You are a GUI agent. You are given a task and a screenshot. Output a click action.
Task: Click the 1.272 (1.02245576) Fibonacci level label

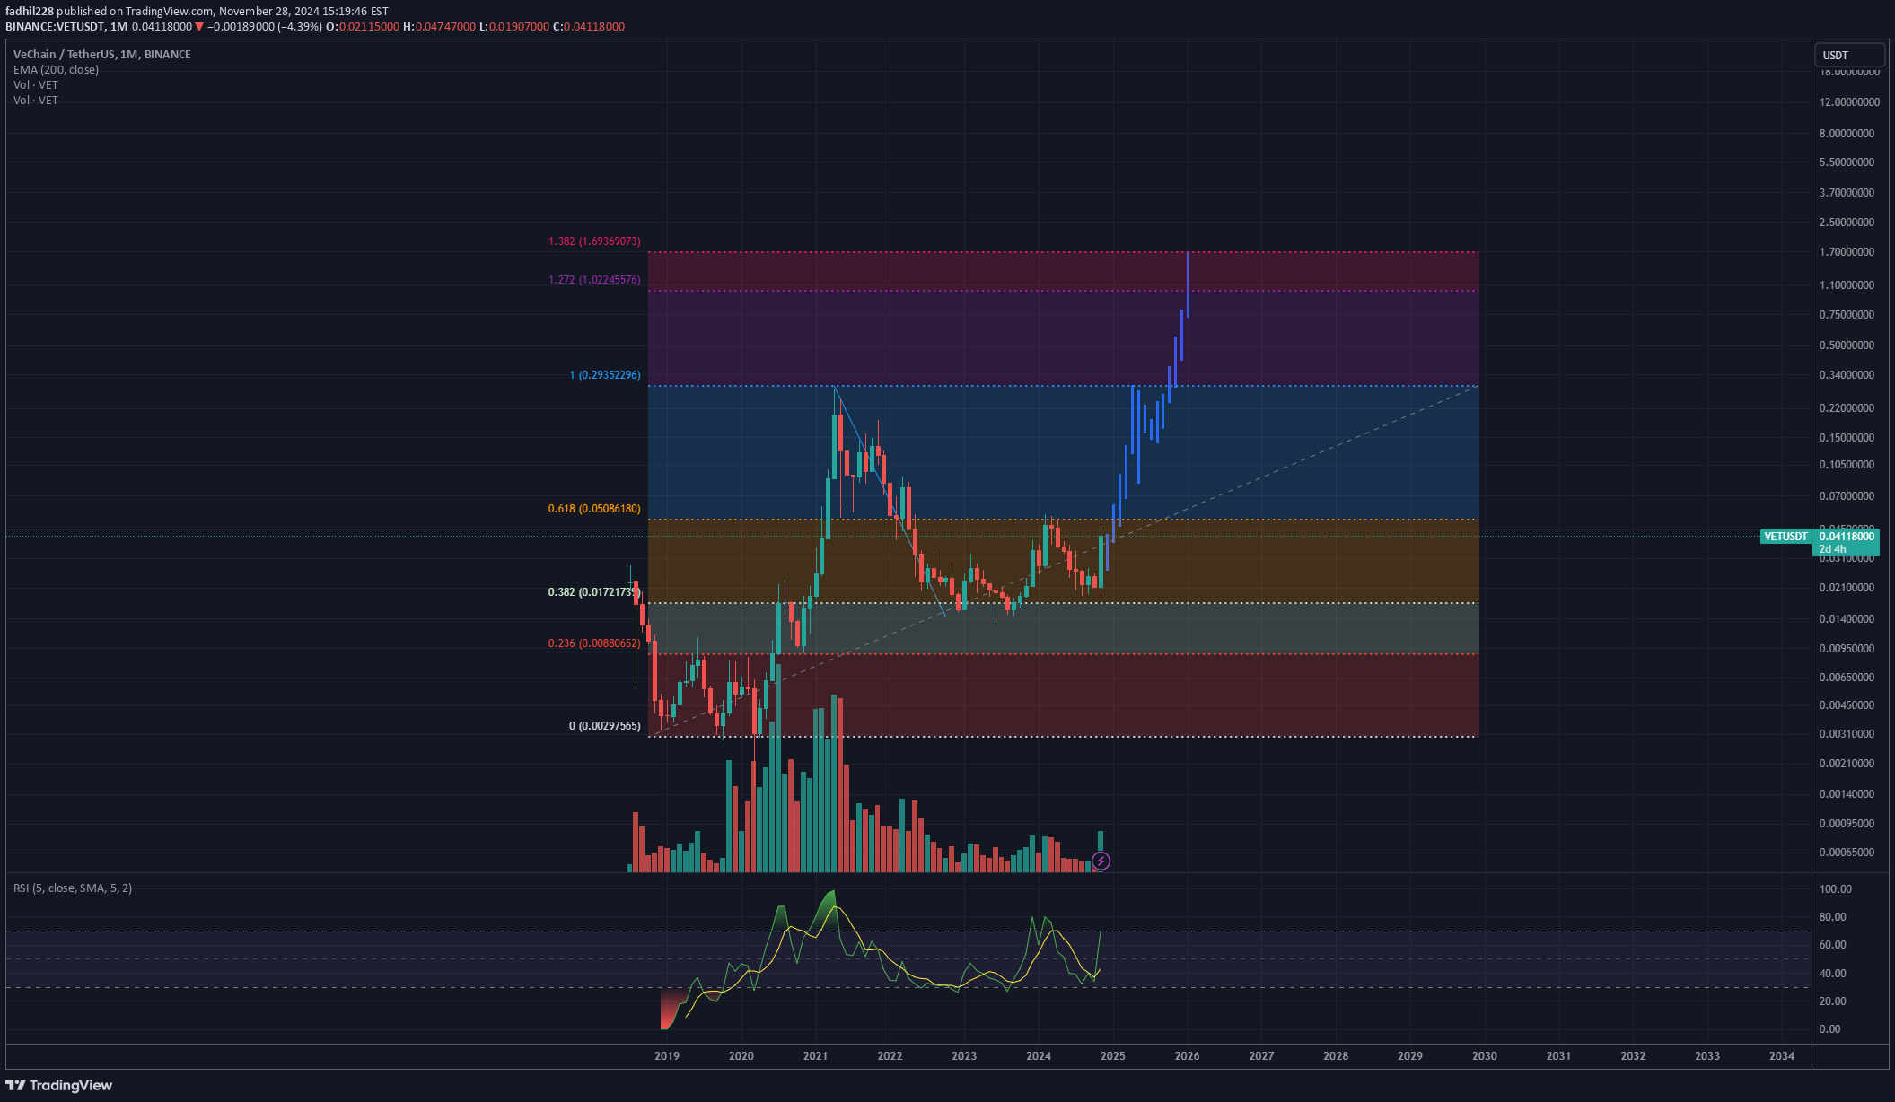coord(594,280)
